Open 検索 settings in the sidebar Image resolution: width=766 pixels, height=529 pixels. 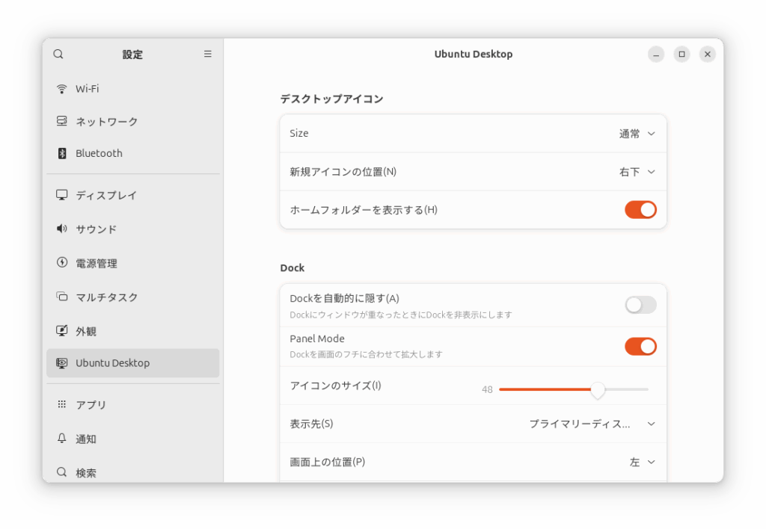[x=133, y=472]
